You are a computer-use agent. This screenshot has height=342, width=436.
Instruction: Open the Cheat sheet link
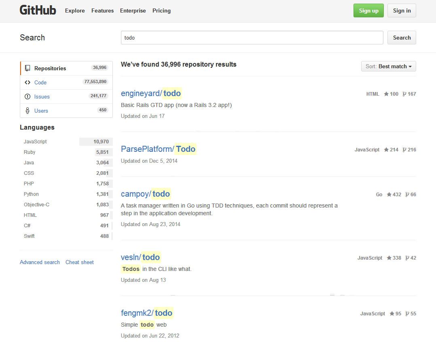tap(80, 262)
